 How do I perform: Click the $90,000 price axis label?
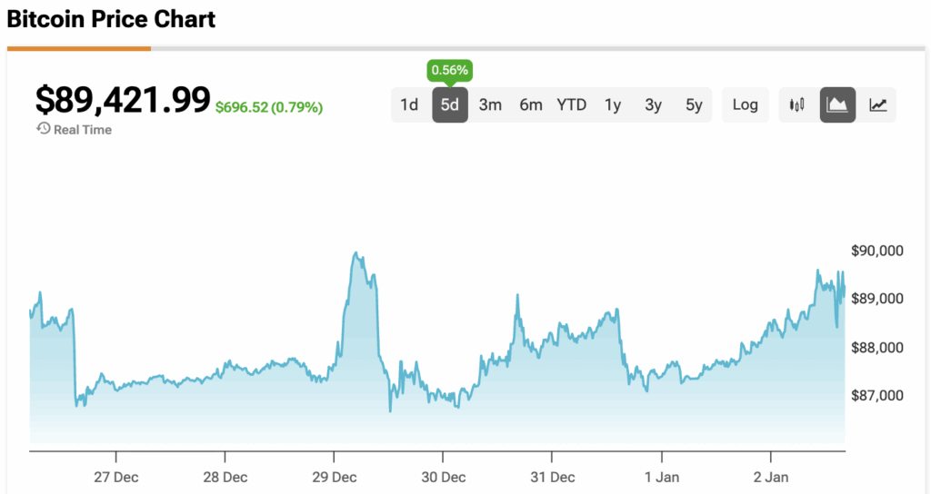pos(876,251)
